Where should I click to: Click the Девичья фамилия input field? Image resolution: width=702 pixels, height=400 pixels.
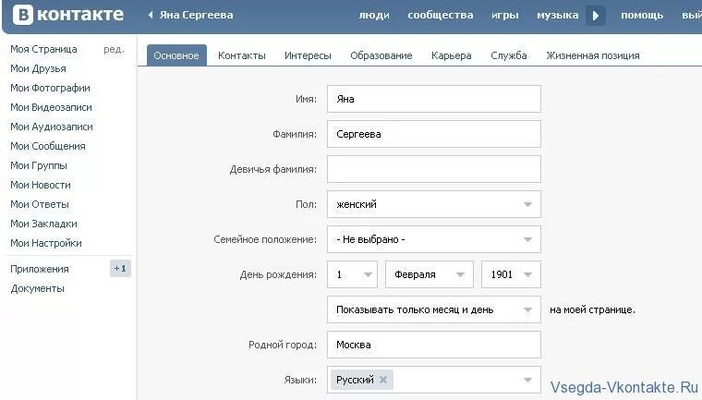[x=433, y=169]
